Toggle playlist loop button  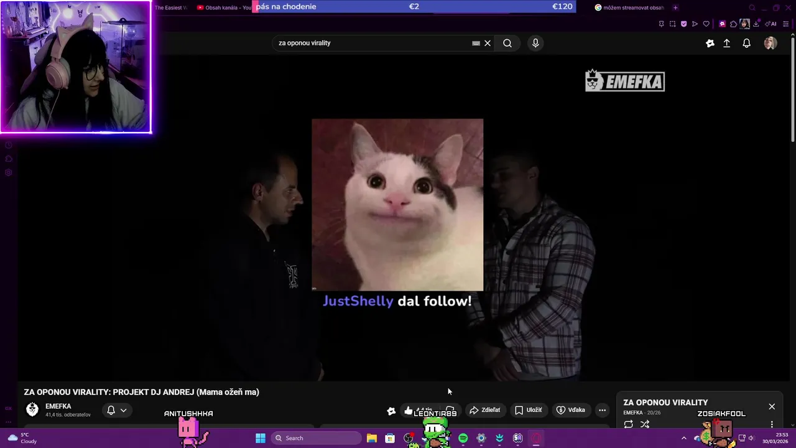(629, 424)
